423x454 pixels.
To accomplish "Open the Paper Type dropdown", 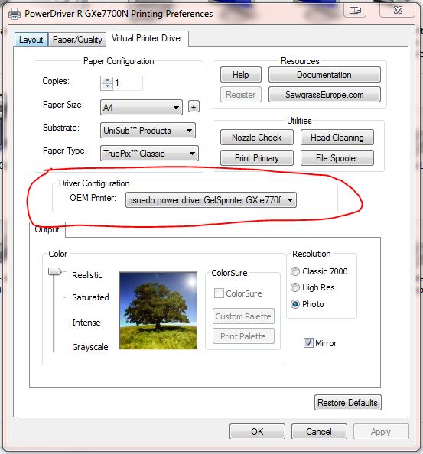I will point(149,154).
